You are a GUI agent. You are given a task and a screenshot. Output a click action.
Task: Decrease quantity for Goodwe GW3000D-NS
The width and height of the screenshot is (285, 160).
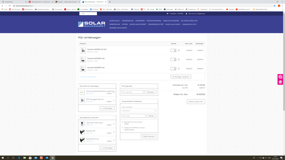[x=175, y=60]
